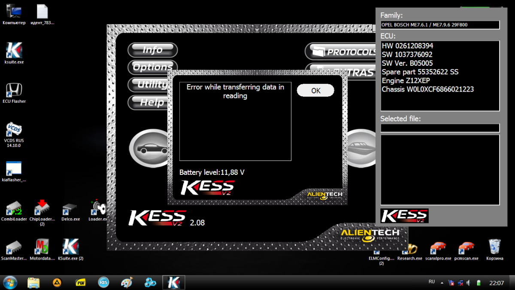Select the Delco.exe desktop shortcut

[71, 211]
